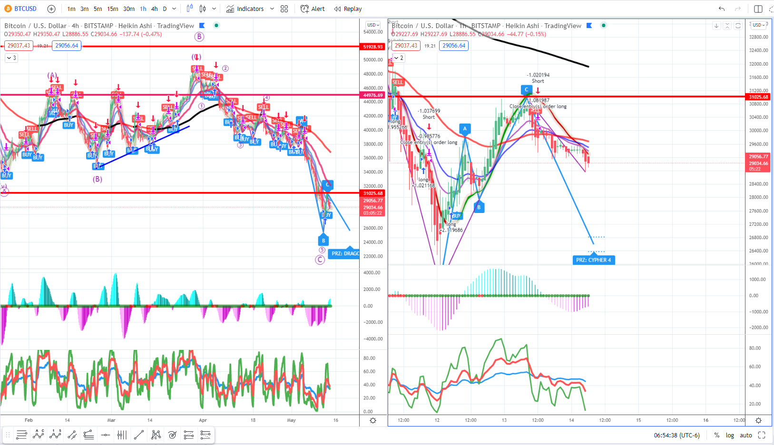Click the blue bar-style chart type icon
The width and height of the screenshot is (774, 445).
click(190, 9)
